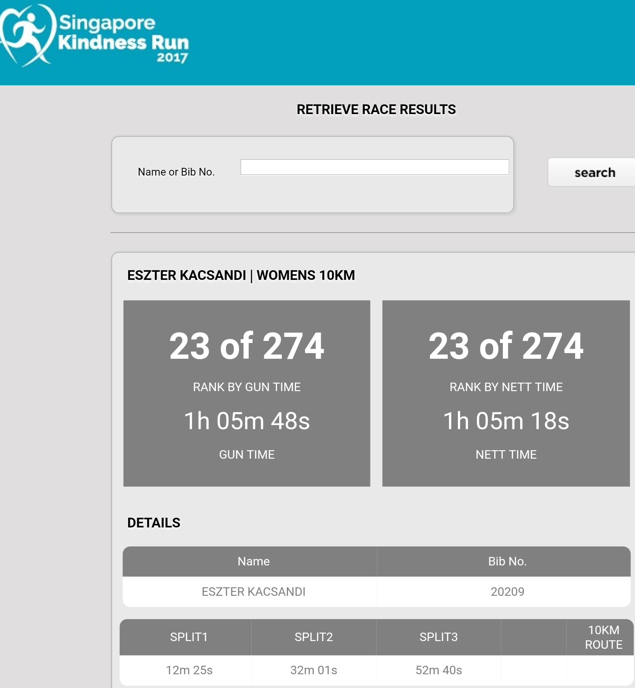Click the Name or Bib No. label
Screen dimensions: 635x688
pos(176,172)
